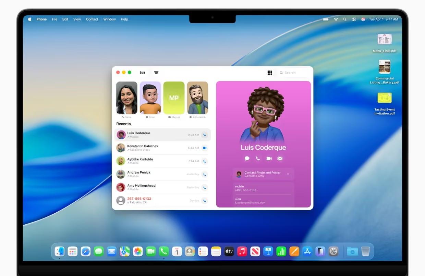This screenshot has width=425, height=276.
Task: Open Spotlight search in the menu bar
Action: coord(344,19)
